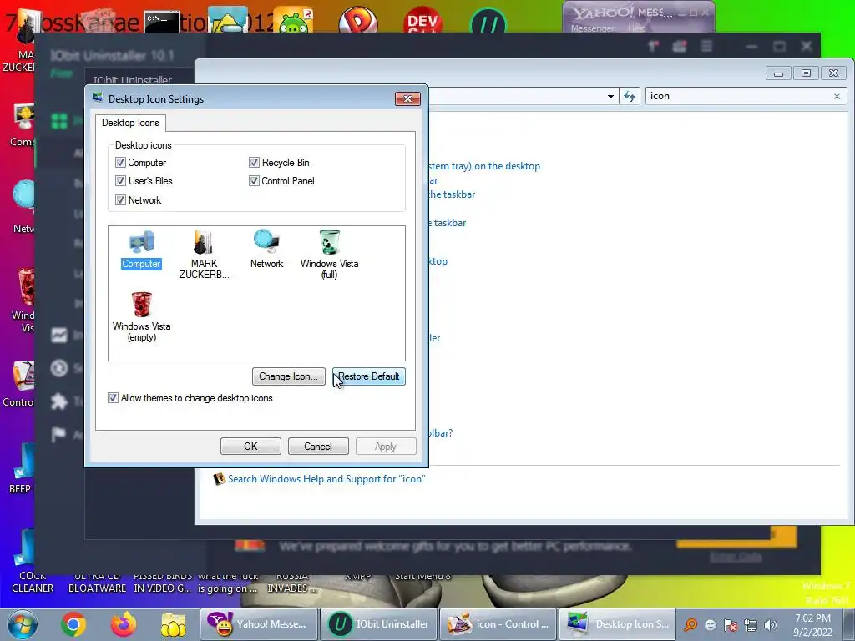Select RUSSIA INVADES desktop item label

pyautogui.click(x=291, y=582)
